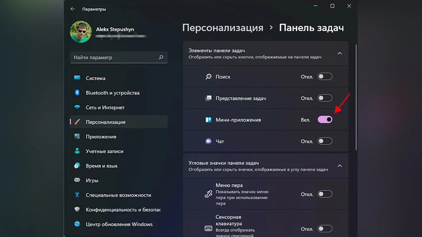Click the Вкл. status label
The width and height of the screenshot is (422, 237).
306,120
